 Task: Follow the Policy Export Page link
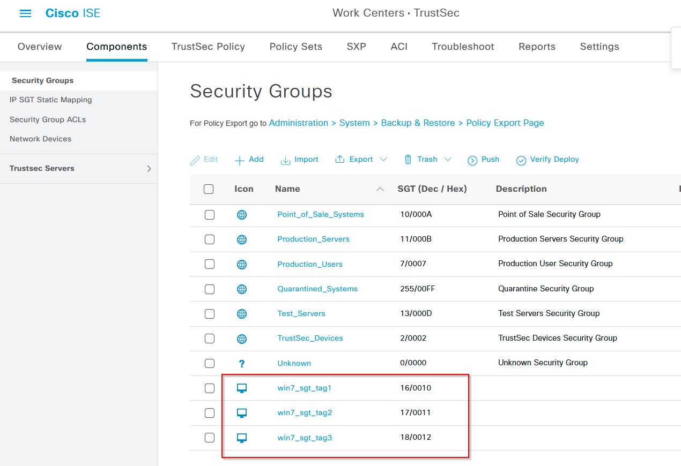(505, 123)
